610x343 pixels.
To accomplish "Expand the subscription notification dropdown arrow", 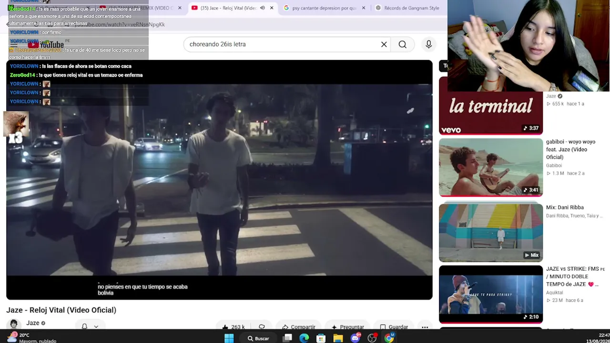I will click(96, 326).
